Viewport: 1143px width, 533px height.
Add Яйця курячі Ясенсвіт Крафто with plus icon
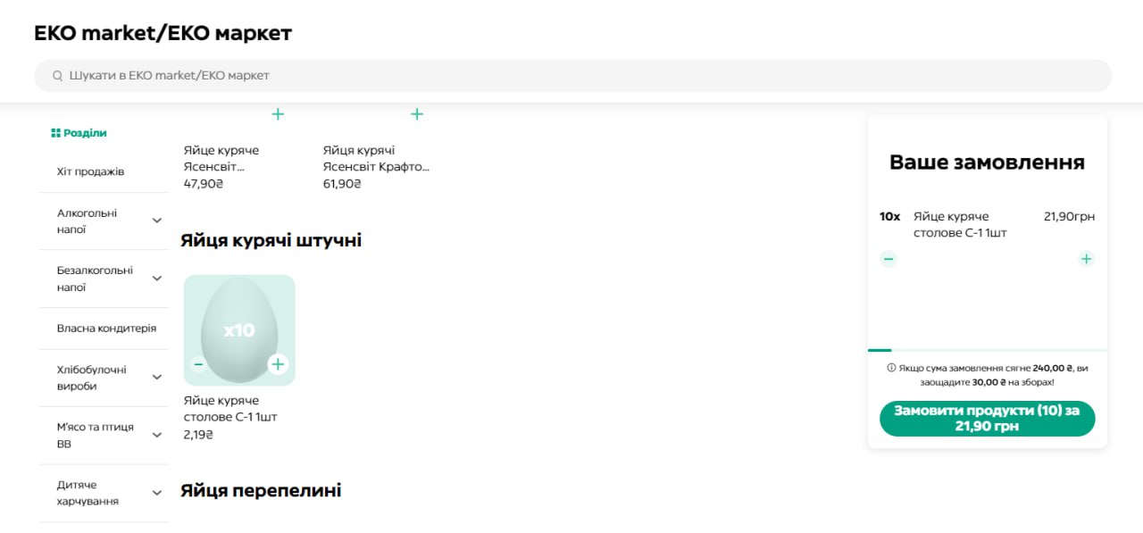[x=416, y=114]
